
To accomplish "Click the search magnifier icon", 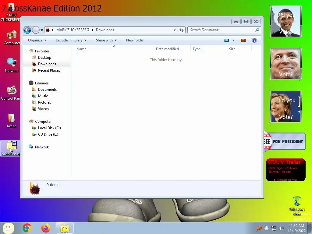I will (x=257, y=30).
